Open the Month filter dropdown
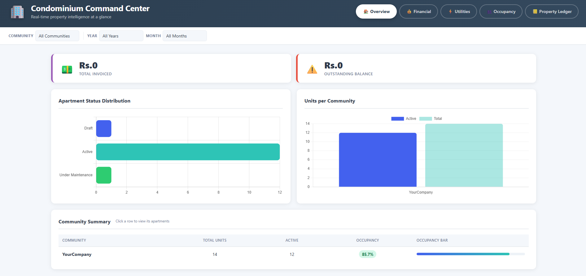This screenshot has width=586, height=276. coord(185,36)
